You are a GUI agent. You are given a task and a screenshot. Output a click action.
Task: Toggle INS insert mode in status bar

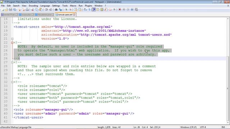[223, 127]
